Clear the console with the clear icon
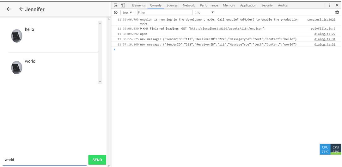342x167 pixels. [x=116, y=12]
